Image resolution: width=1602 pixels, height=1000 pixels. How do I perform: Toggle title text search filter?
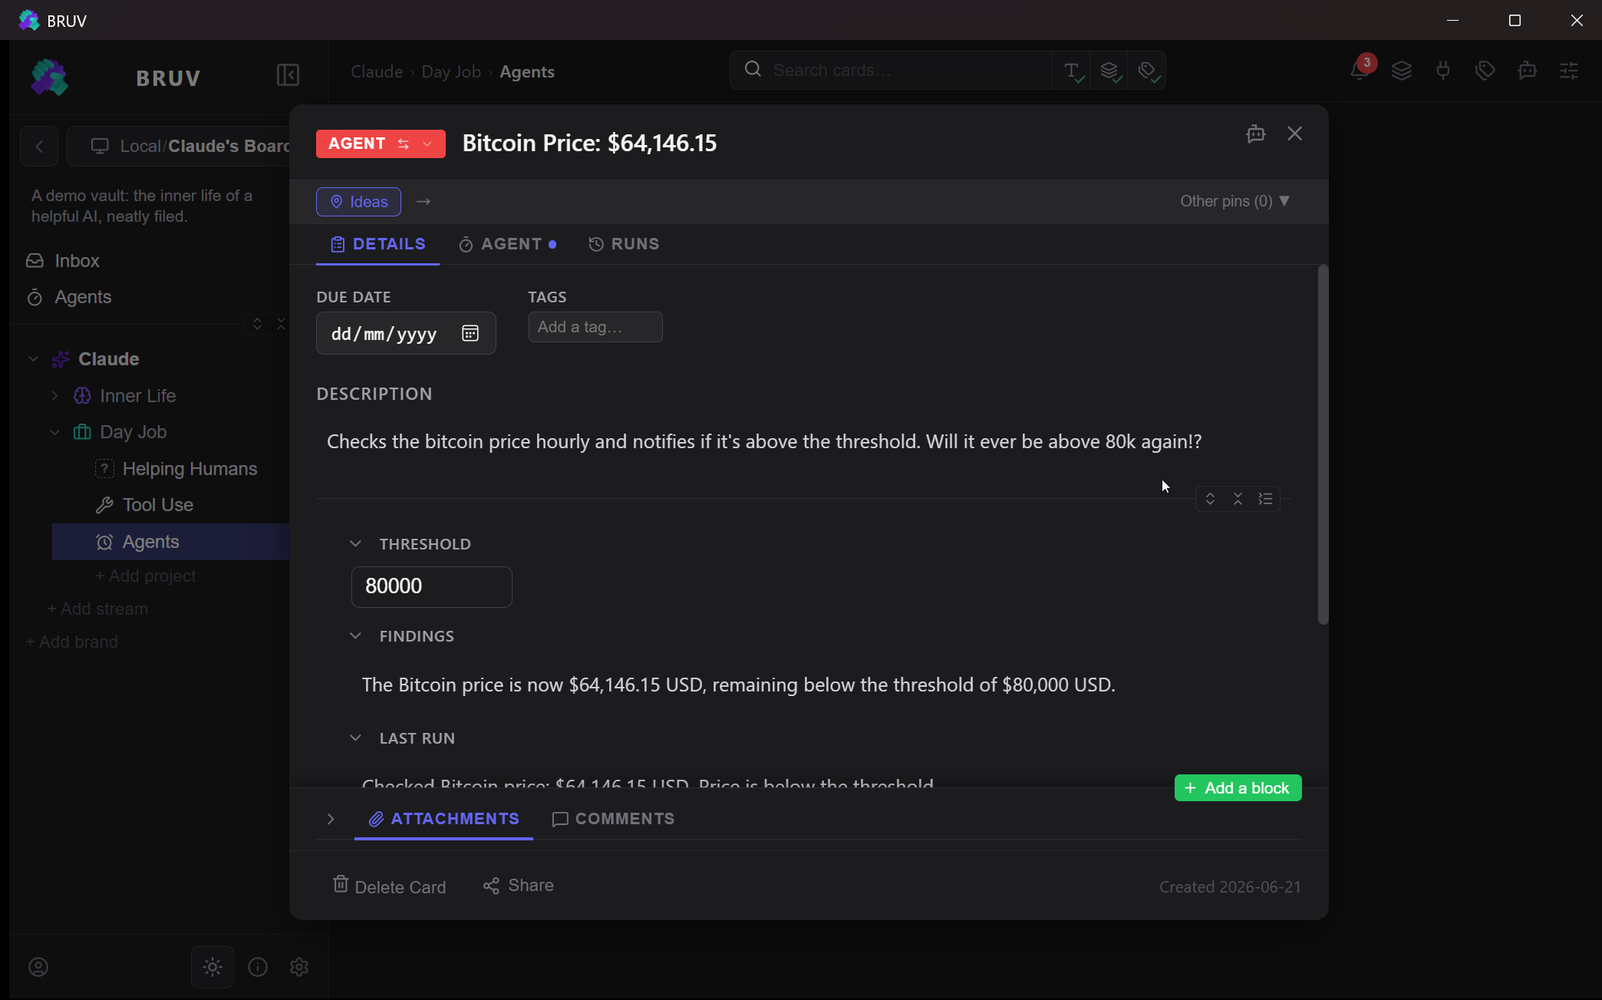pyautogui.click(x=1073, y=71)
